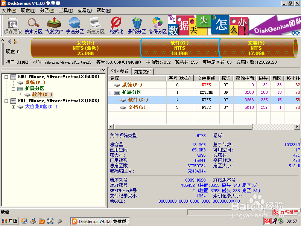
Task: Open the 备份分区 (Backup Partition) tool
Action: (158, 26)
